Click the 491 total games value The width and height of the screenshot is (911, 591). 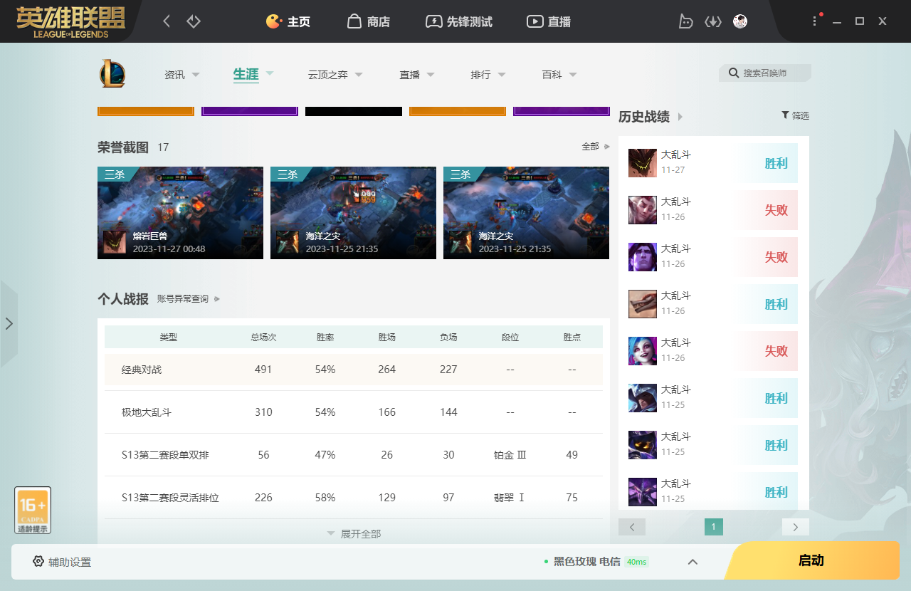click(x=263, y=370)
